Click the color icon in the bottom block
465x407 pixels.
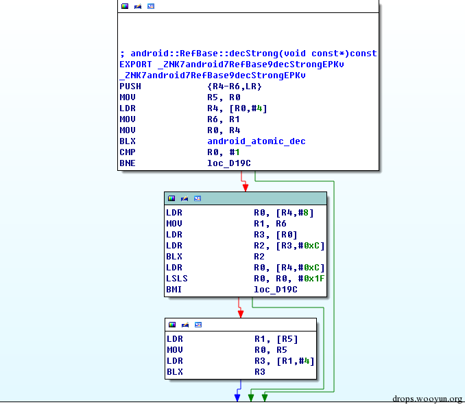point(172,325)
